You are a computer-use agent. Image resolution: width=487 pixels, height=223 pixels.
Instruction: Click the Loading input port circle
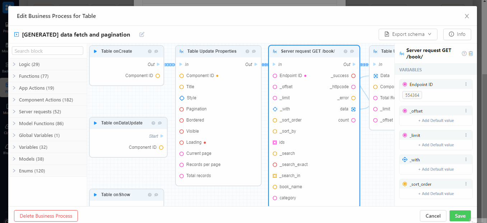181,142
